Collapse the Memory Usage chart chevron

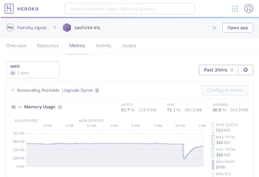pos(20,107)
